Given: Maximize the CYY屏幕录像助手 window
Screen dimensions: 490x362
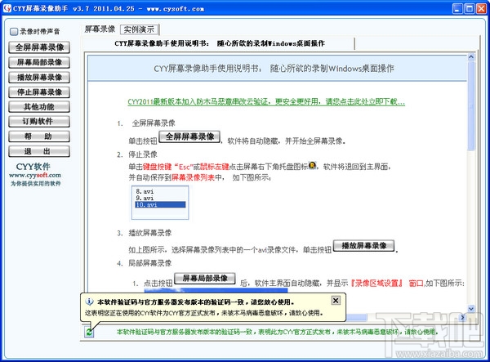Looking at the screenshot, I should [470, 8].
